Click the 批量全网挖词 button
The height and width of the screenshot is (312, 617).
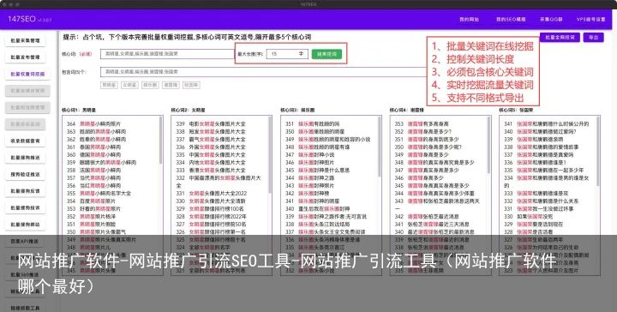click(560, 38)
